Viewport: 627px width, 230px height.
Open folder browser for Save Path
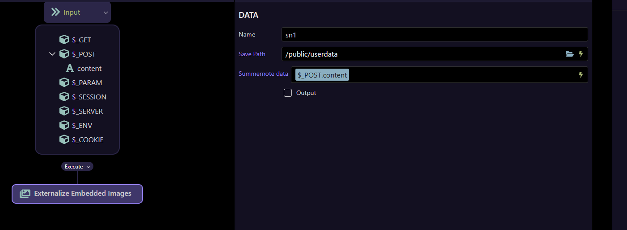tap(569, 54)
